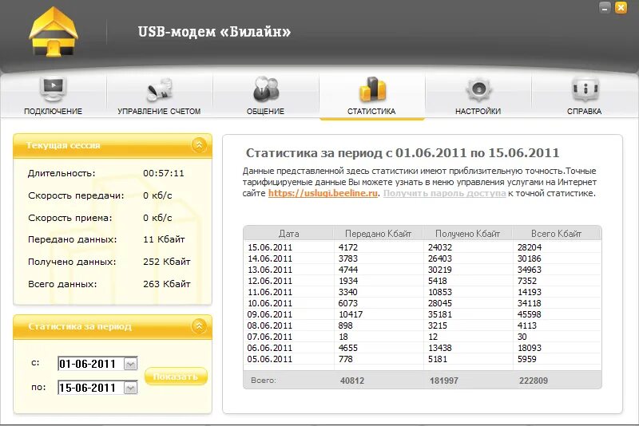The width and height of the screenshot is (639, 426).
Task: Select the 08.06.2011 table row
Action: tap(423, 325)
